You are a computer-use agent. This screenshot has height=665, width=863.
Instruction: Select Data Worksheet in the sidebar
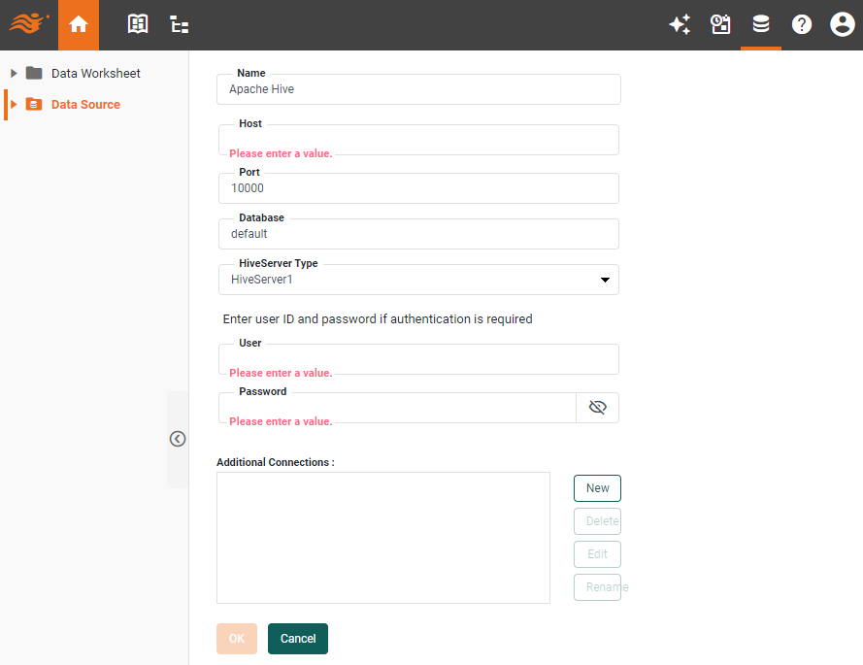click(x=95, y=73)
